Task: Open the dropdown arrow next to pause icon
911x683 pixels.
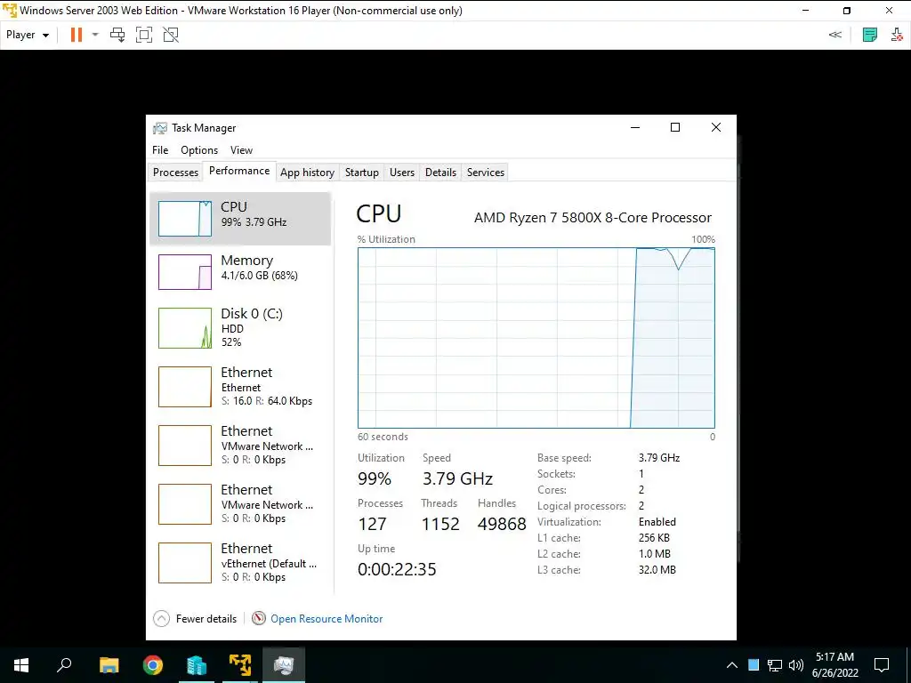Action: pyautogui.click(x=95, y=35)
